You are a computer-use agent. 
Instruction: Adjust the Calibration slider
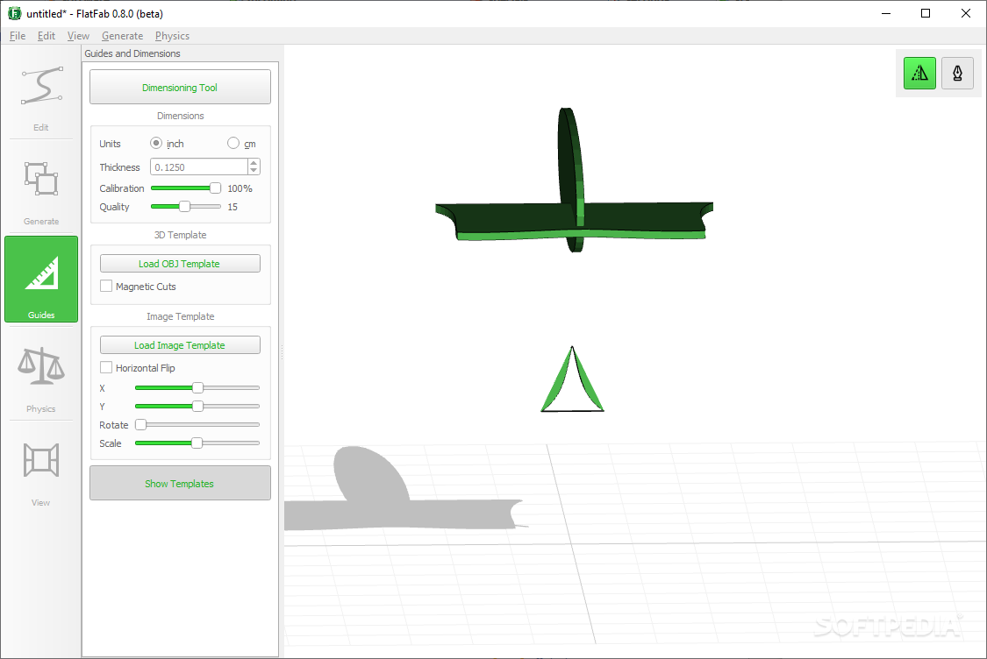click(186, 188)
